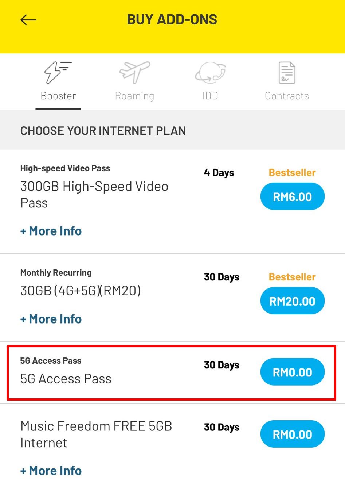Tap the IDD globe-phone icon
This screenshot has width=345, height=490.
tap(210, 72)
